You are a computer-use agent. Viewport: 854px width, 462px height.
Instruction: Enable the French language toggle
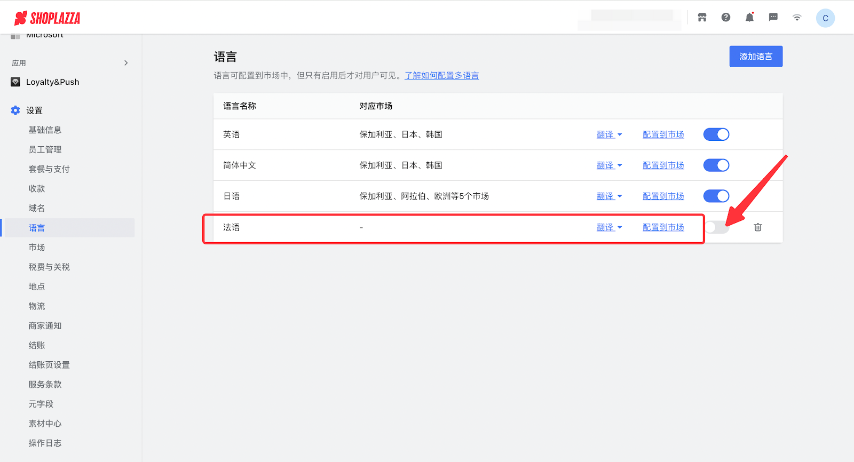tap(716, 227)
